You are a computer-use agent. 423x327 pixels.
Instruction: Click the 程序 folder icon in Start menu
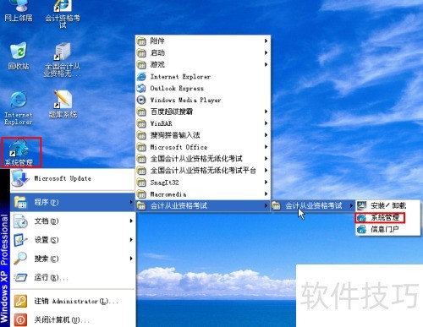(20, 202)
